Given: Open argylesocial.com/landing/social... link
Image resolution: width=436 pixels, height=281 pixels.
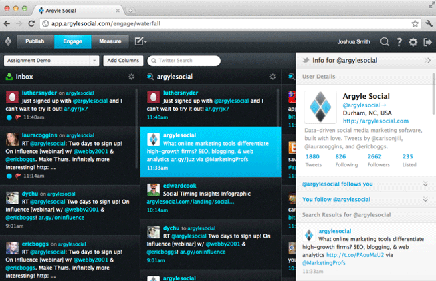Looking at the screenshot, I should [191, 202].
